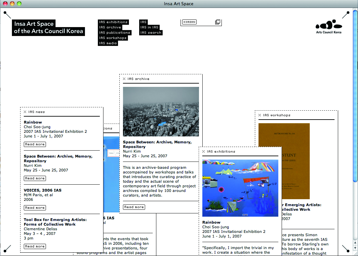Close the IAS archive panel

tap(124, 79)
